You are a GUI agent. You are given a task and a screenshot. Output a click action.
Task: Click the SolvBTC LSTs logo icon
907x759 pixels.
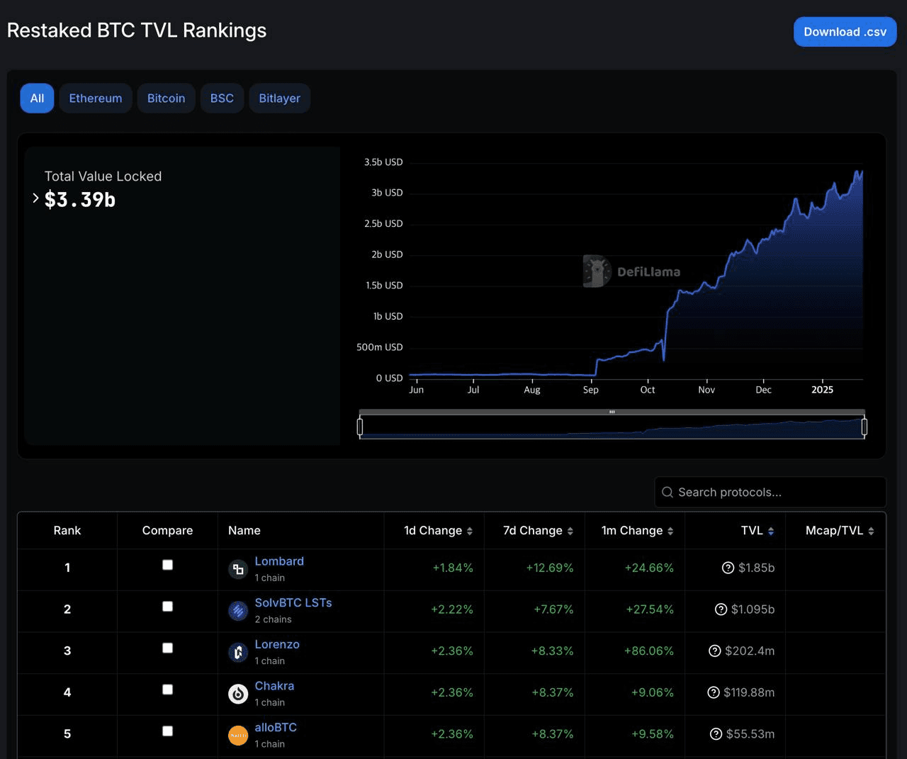pyautogui.click(x=238, y=611)
